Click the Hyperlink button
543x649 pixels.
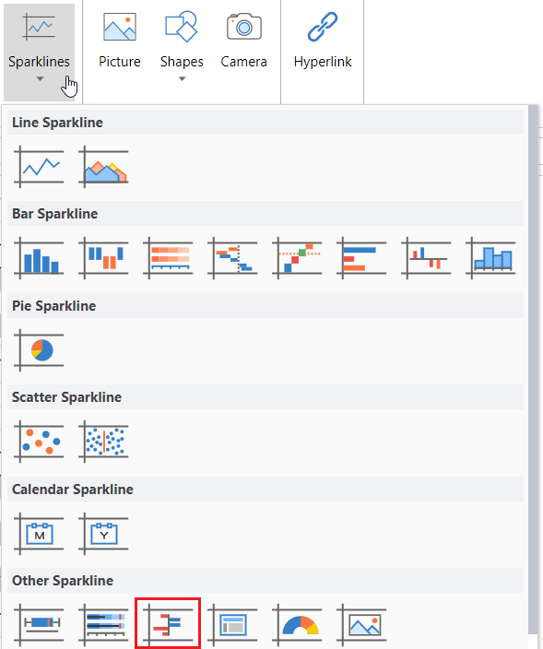323,41
